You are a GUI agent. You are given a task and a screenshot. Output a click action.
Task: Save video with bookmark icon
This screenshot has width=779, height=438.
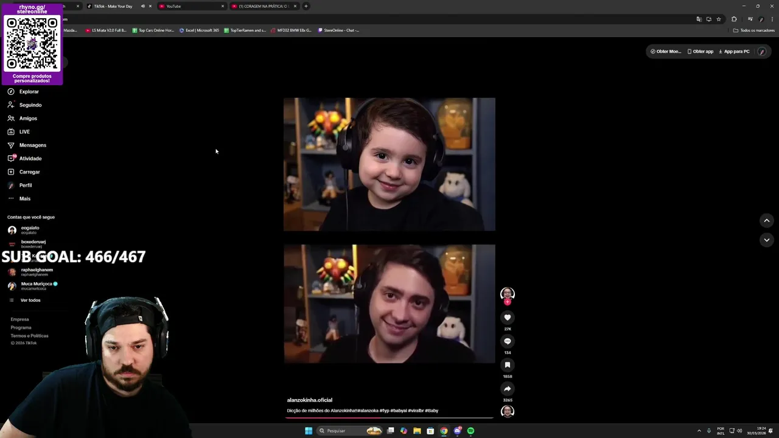(508, 365)
